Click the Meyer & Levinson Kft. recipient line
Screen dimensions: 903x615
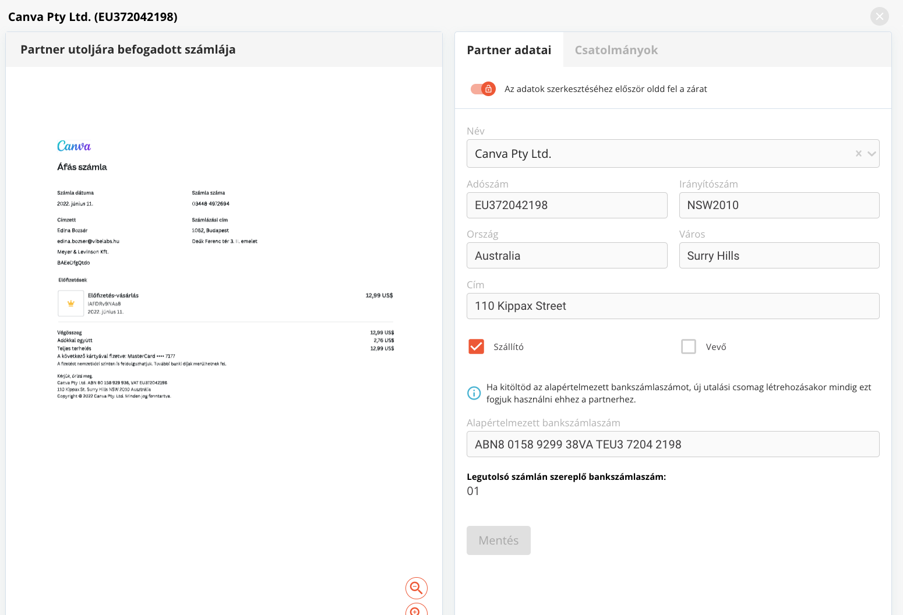tap(83, 252)
